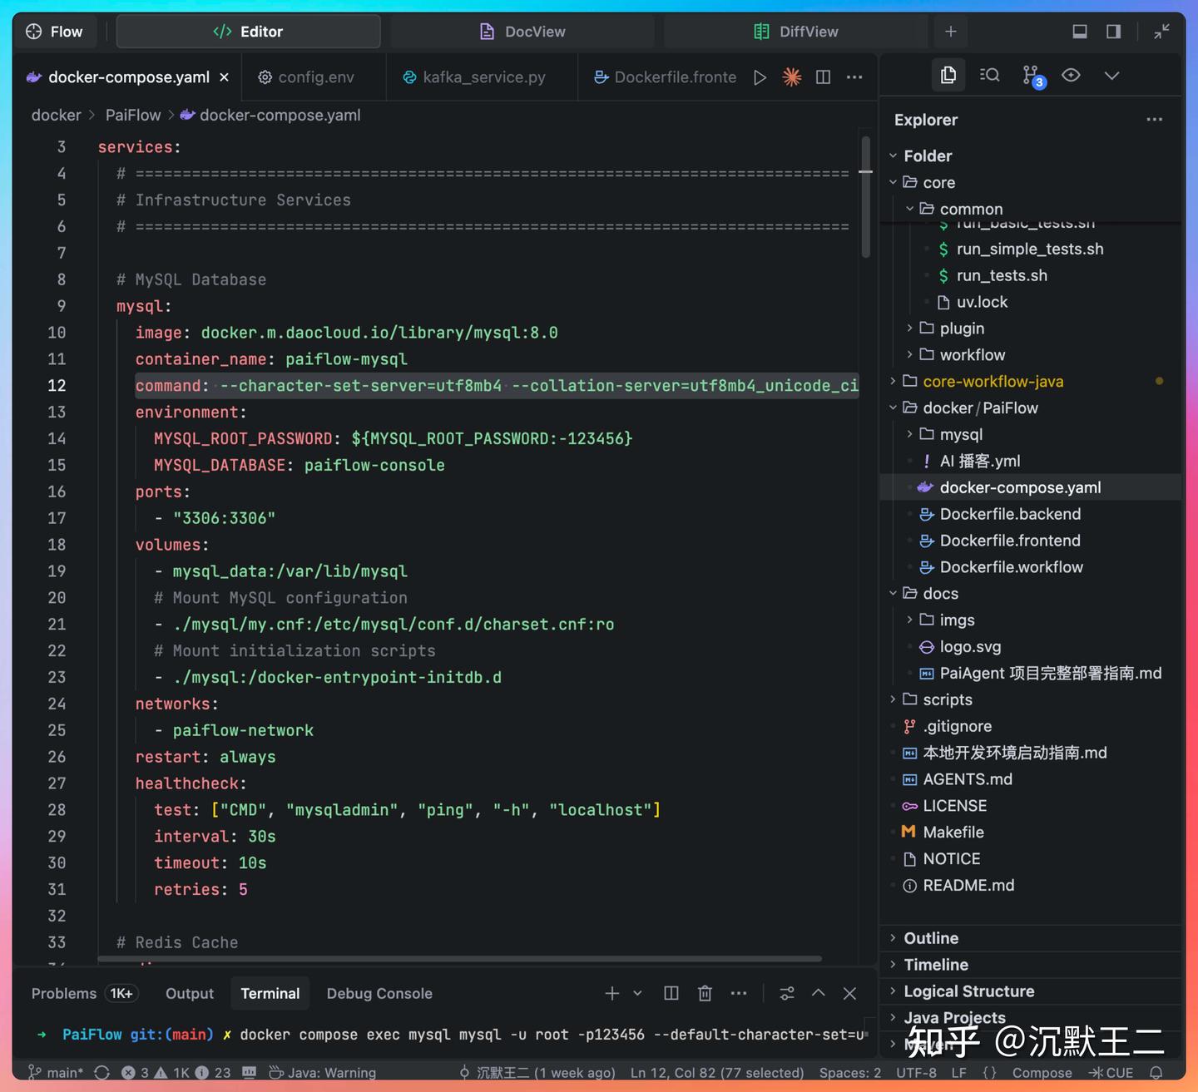Click the Spaces: 2 indentation setting
The width and height of the screenshot is (1198, 1092).
(x=849, y=1073)
